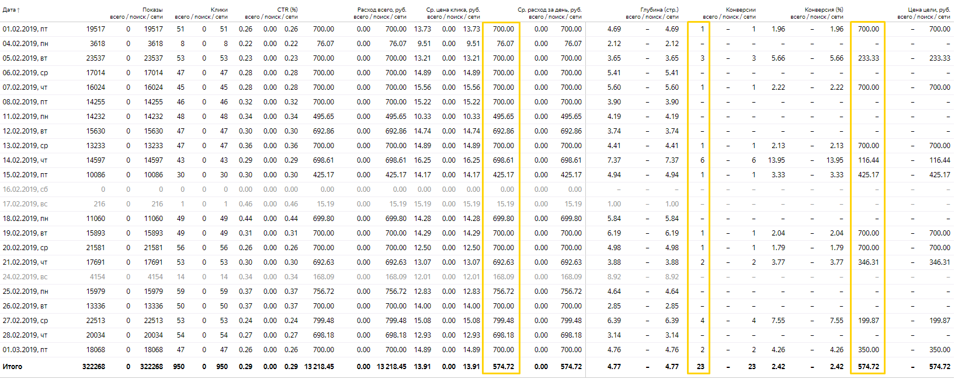Click the Цена цели, руб. column header
This screenshot has width=958, height=379.
(929, 10)
